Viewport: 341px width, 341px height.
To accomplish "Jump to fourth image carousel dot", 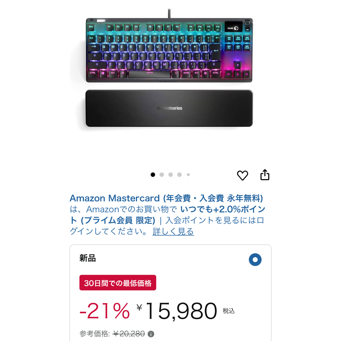I will (179, 175).
